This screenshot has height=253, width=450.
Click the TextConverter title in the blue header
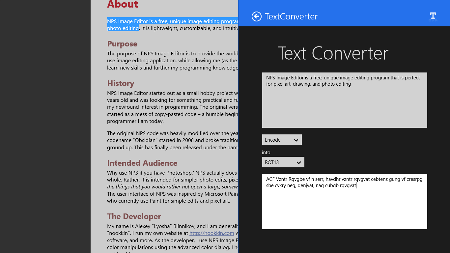[291, 16]
